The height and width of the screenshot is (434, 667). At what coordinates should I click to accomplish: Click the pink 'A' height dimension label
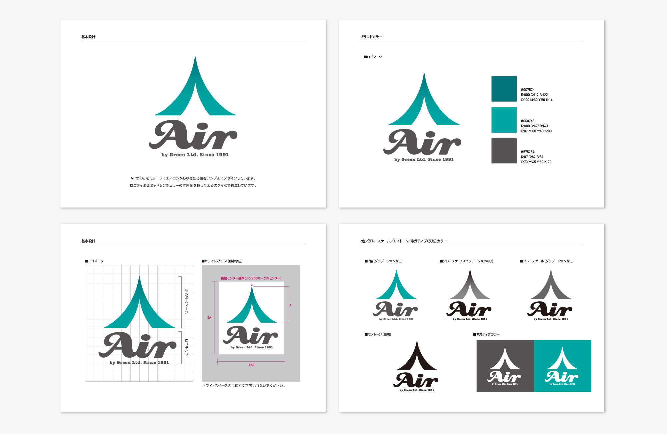tap(290, 305)
